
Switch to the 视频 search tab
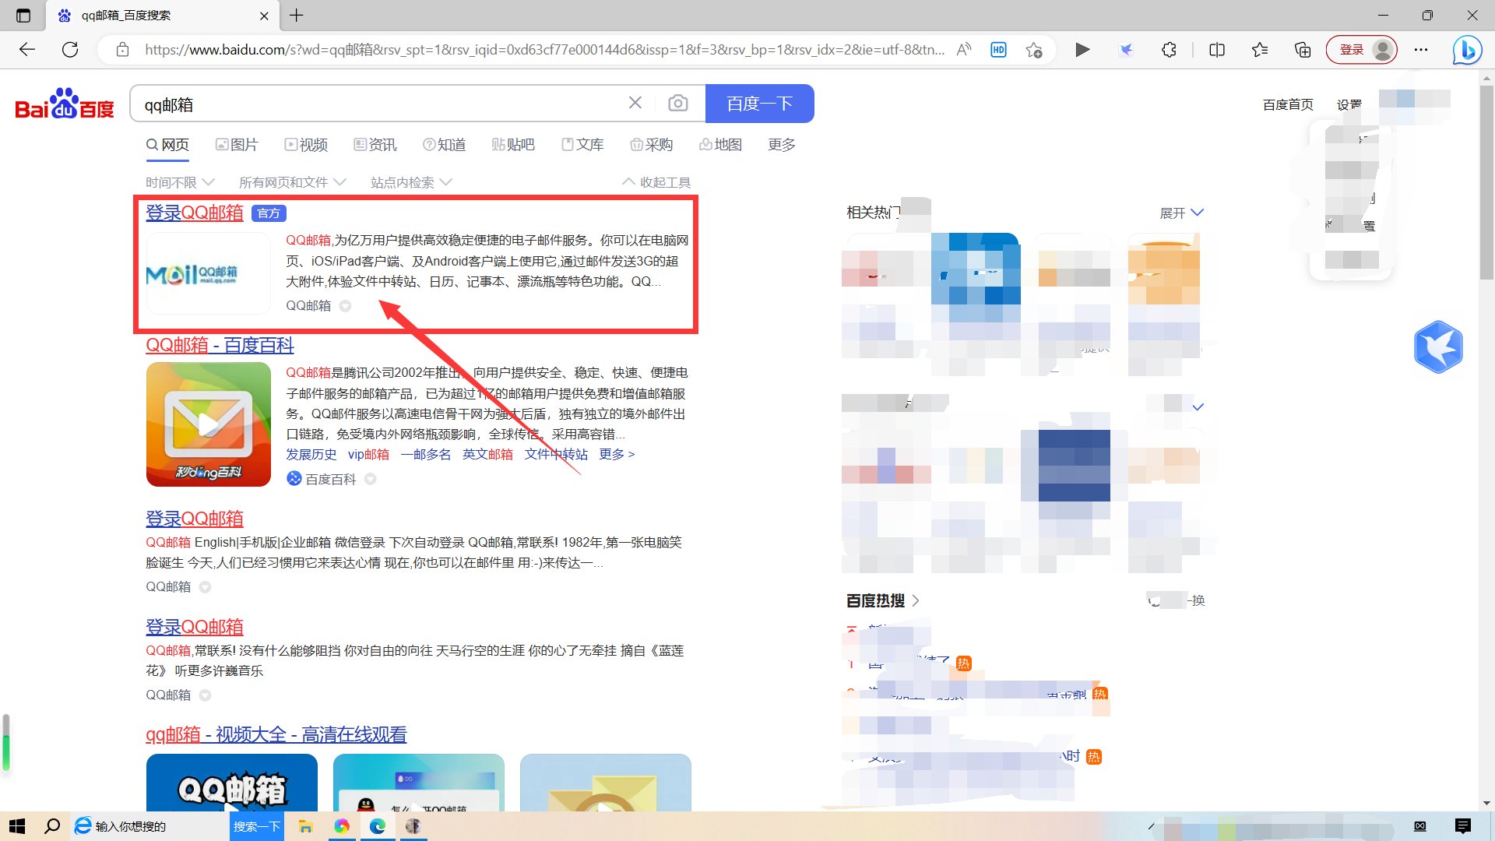coord(306,144)
